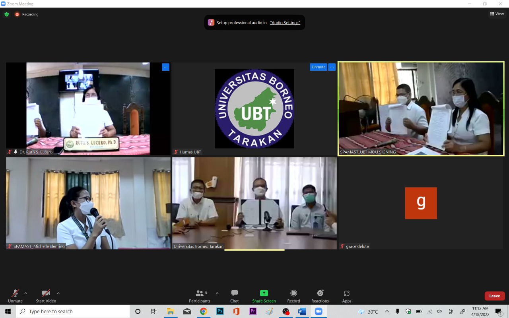Select the grace delute participant tile
This screenshot has height=318, width=509.
[x=421, y=203]
